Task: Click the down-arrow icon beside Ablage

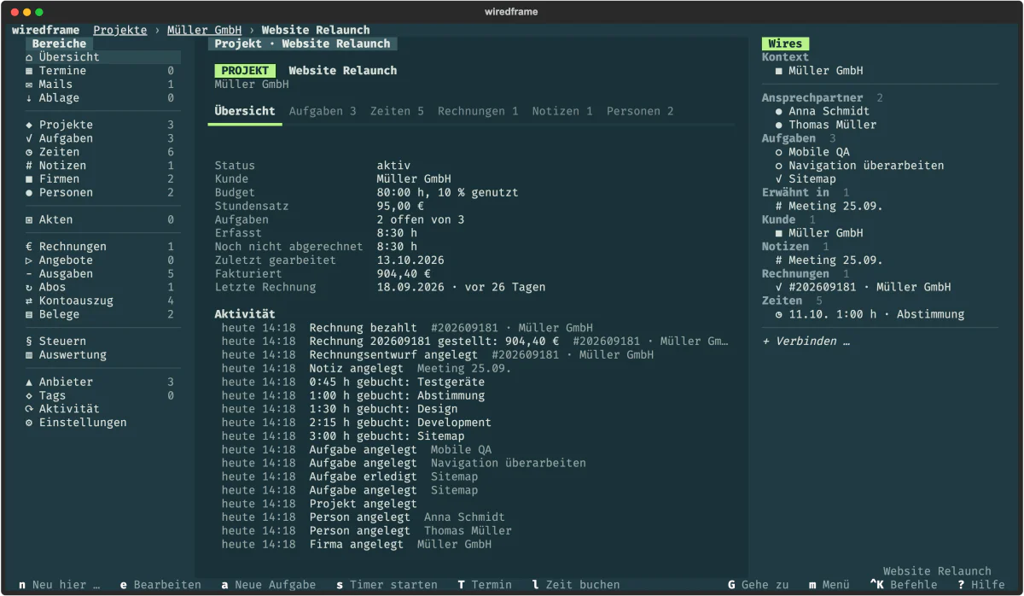Action: 29,98
